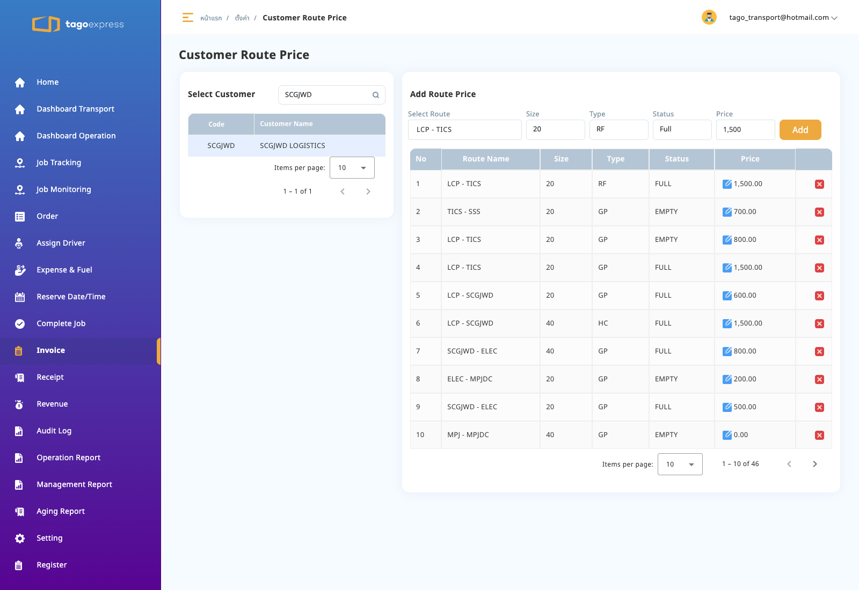Open Job Tracking from sidebar

(x=59, y=163)
